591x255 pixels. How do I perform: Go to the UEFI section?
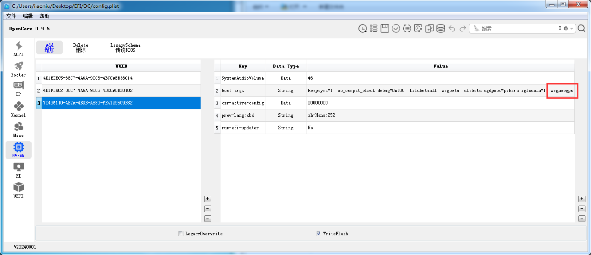click(18, 190)
